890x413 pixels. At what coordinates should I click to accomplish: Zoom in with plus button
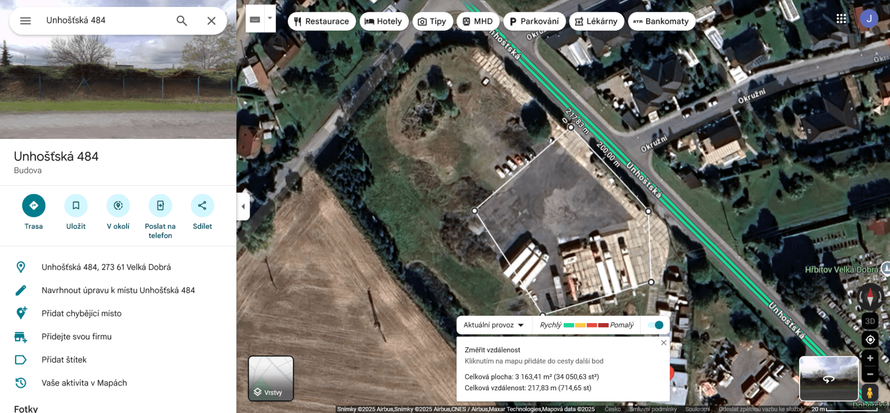[870, 358]
